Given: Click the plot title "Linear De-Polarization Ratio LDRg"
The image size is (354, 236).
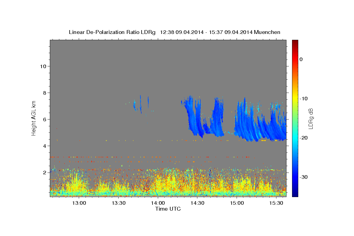Looking at the screenshot, I should pos(112,32).
